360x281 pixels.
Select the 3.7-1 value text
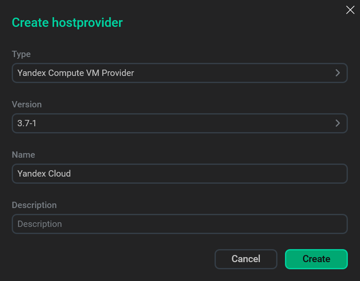pyautogui.click(x=27, y=123)
